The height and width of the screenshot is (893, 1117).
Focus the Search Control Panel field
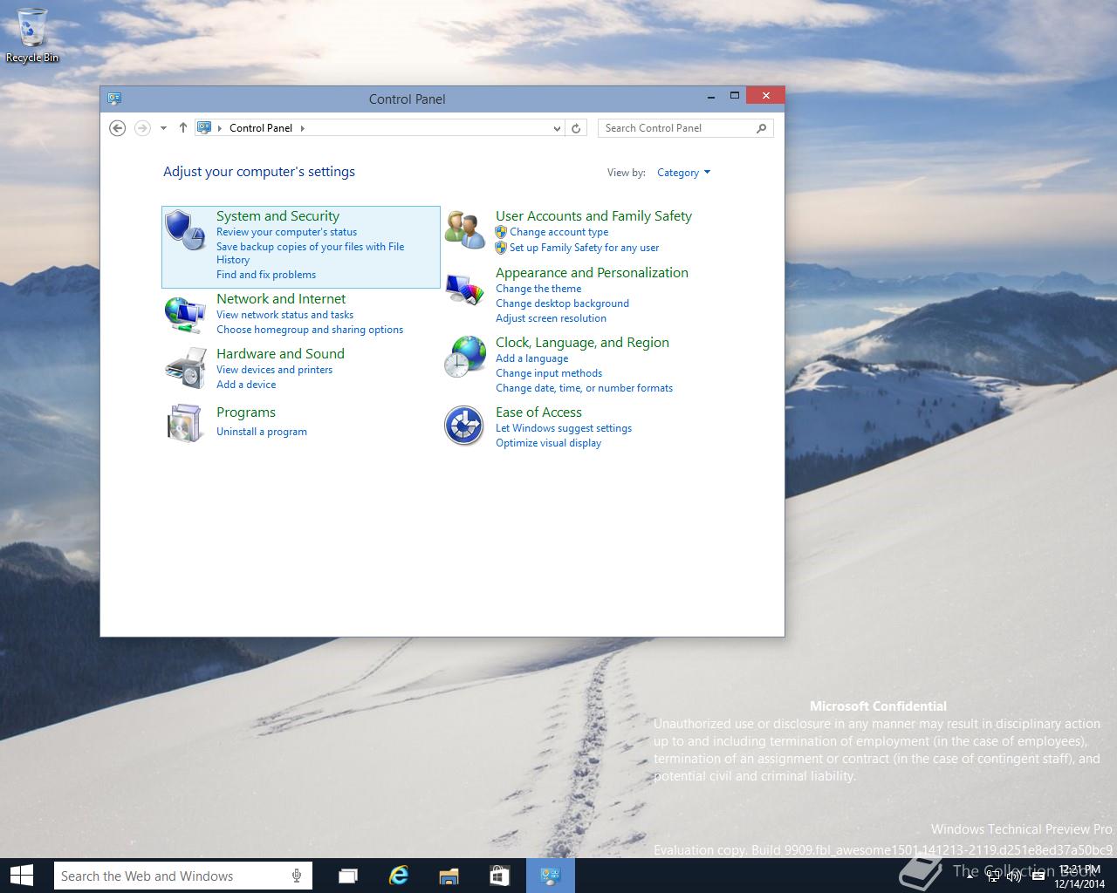point(685,128)
